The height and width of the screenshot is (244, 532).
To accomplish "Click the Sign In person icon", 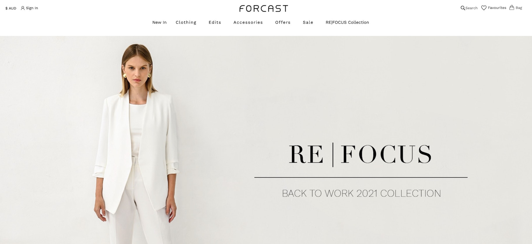I will click(x=23, y=8).
